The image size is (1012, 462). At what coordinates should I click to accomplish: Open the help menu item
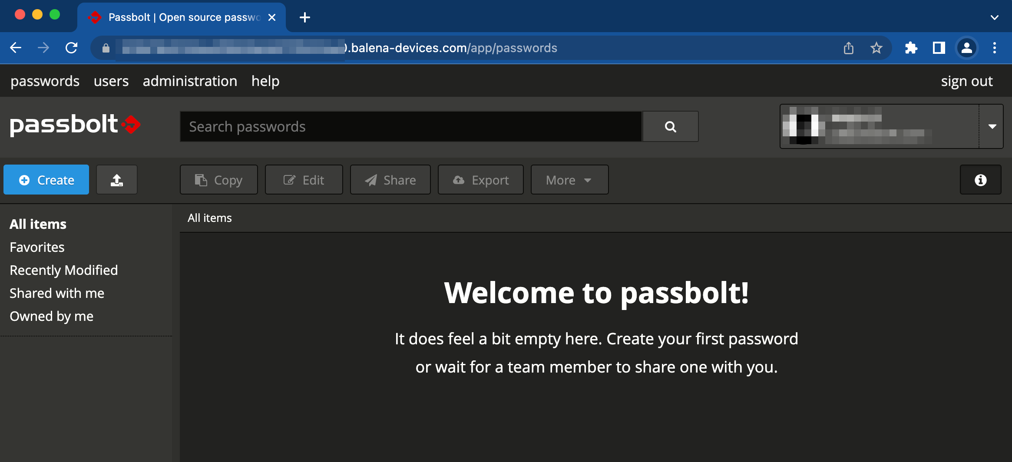click(x=265, y=81)
